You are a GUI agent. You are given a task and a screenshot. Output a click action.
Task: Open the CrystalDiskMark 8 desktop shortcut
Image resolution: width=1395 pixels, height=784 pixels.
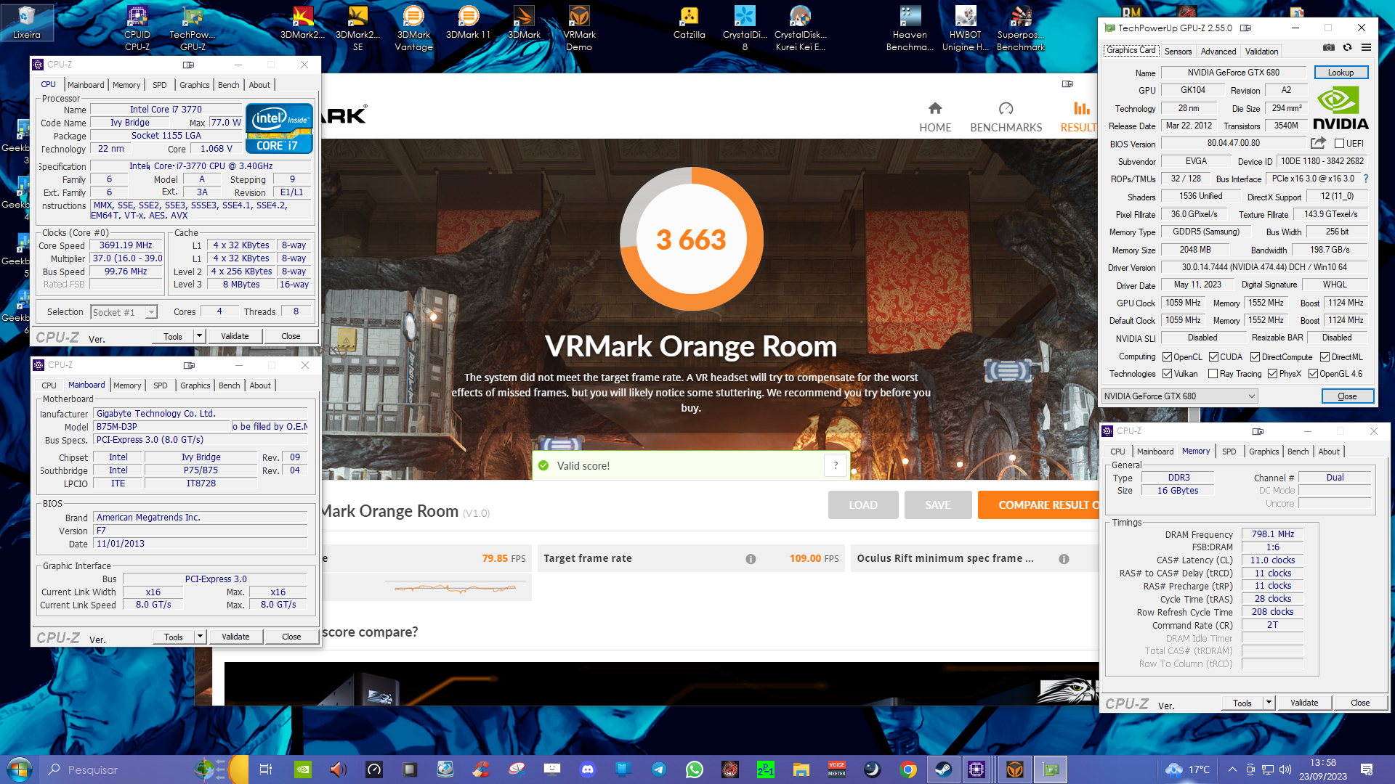coord(745,29)
